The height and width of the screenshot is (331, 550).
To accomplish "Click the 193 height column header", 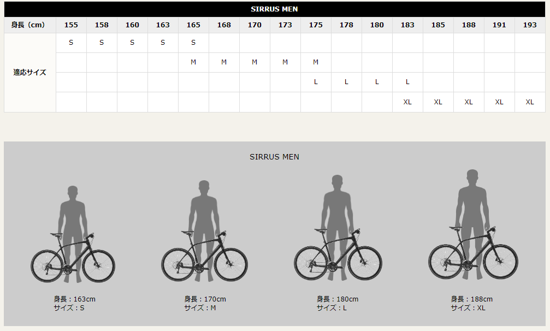I will coord(529,25).
